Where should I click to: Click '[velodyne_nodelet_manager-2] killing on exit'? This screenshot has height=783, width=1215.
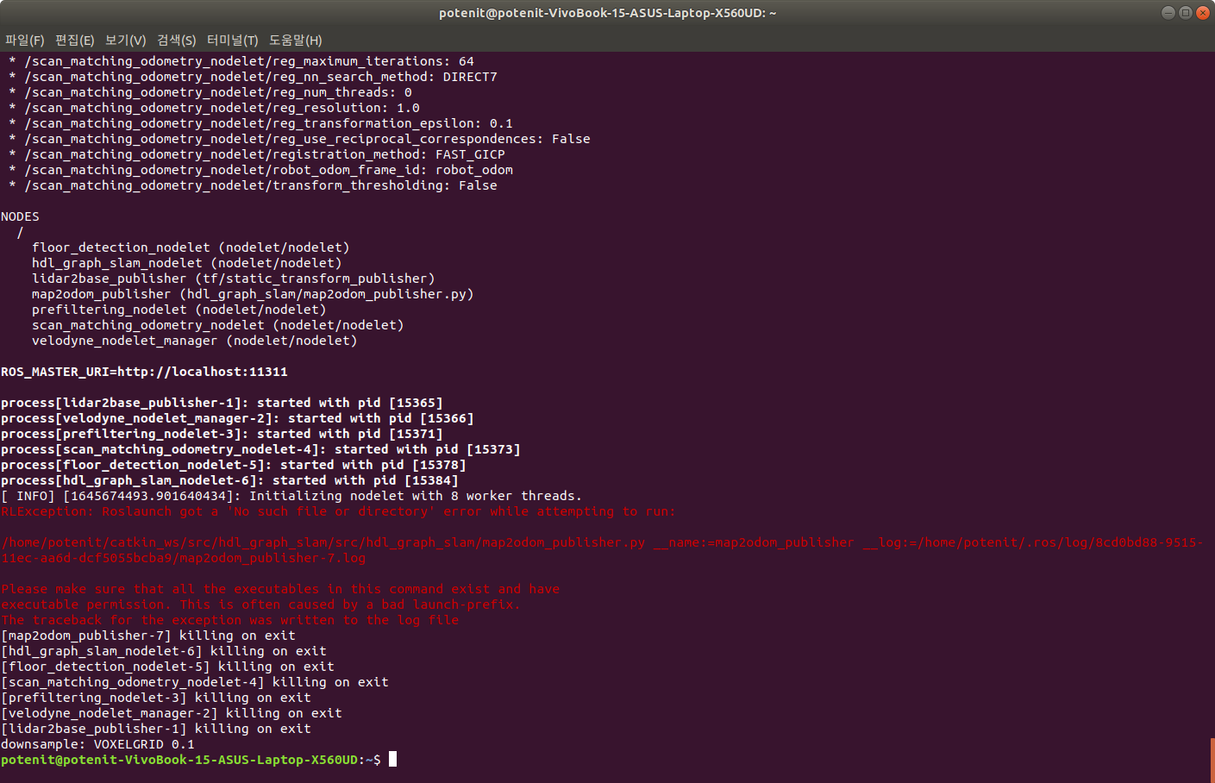click(172, 713)
